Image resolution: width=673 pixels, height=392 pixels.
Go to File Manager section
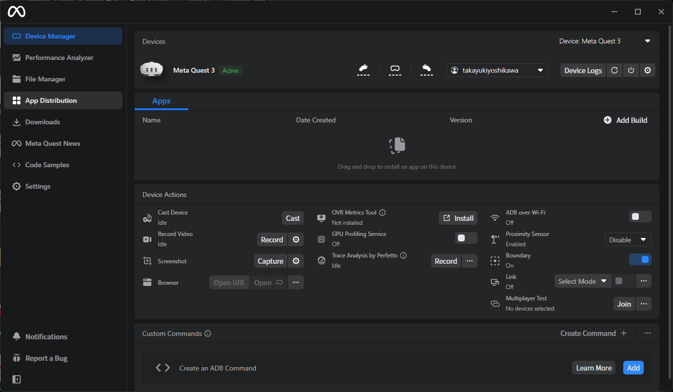(x=45, y=79)
